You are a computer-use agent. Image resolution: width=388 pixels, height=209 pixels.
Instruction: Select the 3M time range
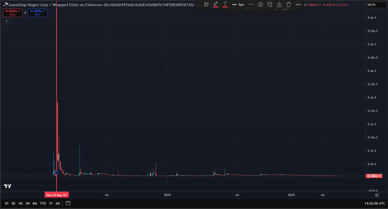(27, 204)
